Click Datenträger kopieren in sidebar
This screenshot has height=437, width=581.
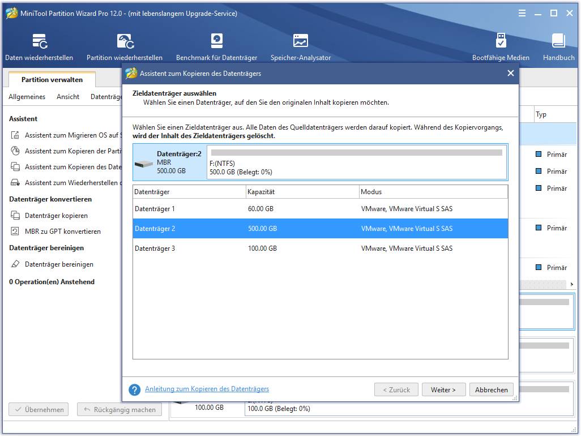pos(56,216)
